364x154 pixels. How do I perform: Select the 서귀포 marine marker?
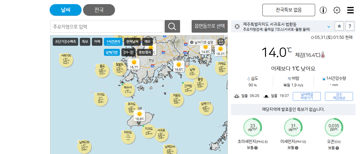pyautogui.click(x=161, y=135)
